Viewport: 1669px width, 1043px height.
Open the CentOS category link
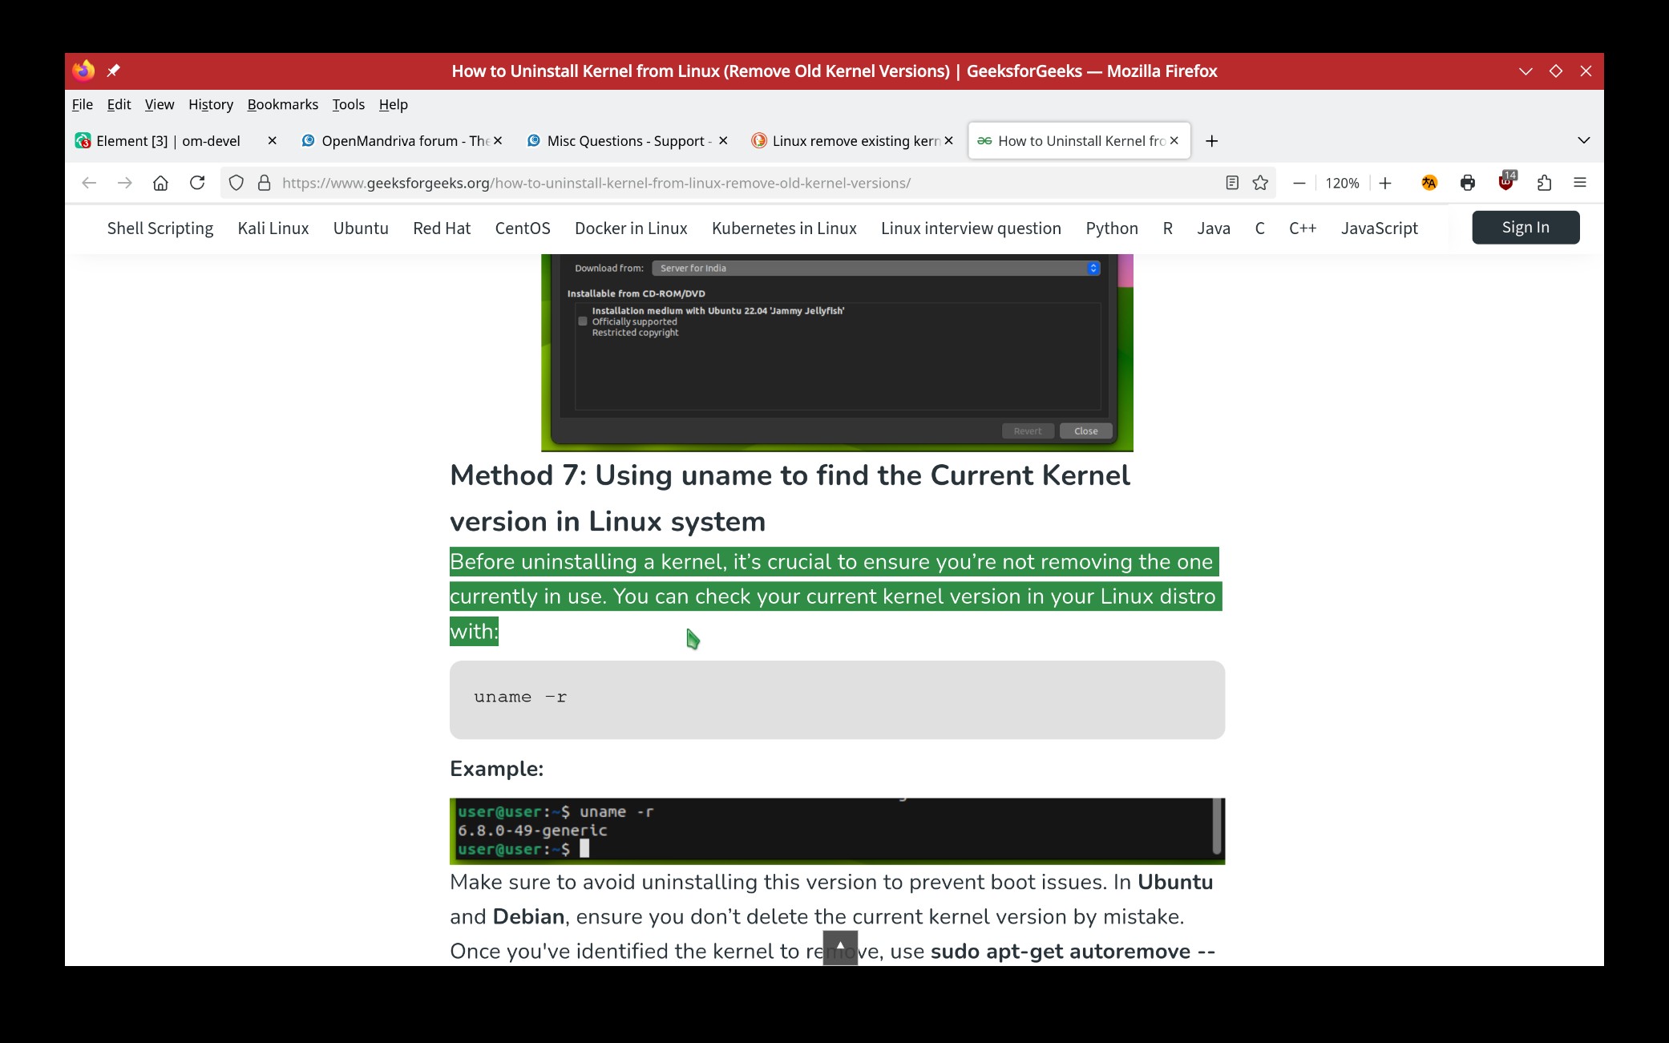tap(523, 228)
